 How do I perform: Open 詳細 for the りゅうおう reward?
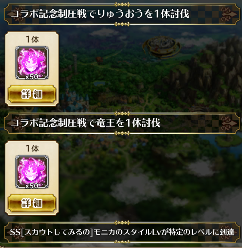32,94
